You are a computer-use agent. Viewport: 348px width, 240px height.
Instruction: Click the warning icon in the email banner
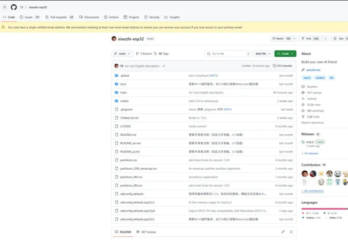click(3, 27)
